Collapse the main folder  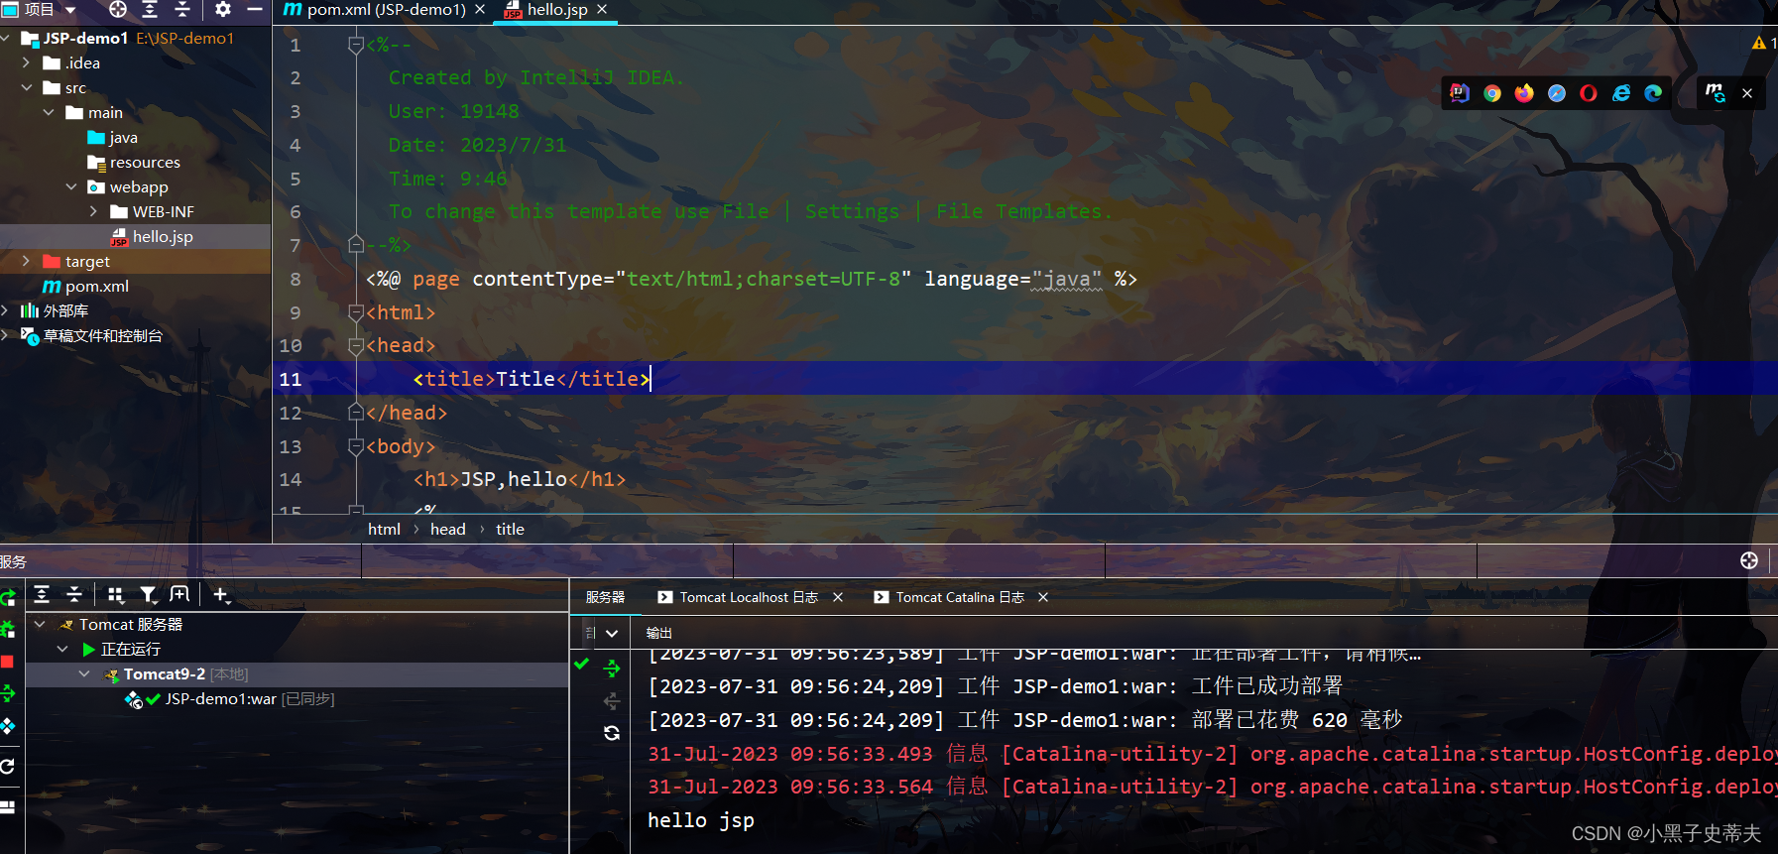49,112
